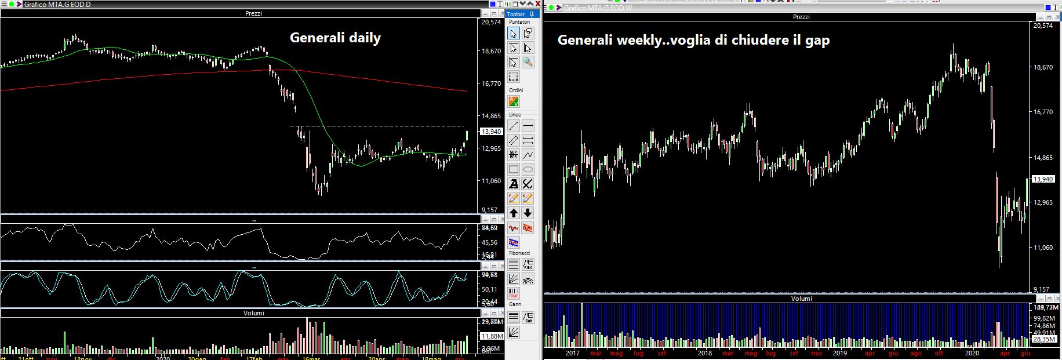Select the left eraser pencil tool

click(x=514, y=198)
